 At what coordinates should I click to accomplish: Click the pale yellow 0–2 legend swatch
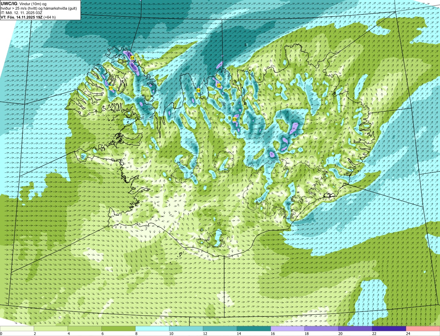coord(17,328)
